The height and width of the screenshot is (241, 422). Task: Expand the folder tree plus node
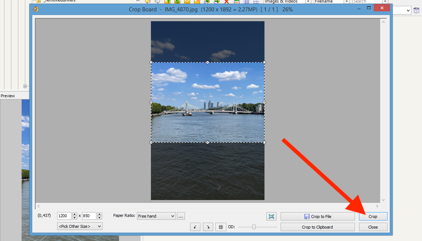point(25,86)
